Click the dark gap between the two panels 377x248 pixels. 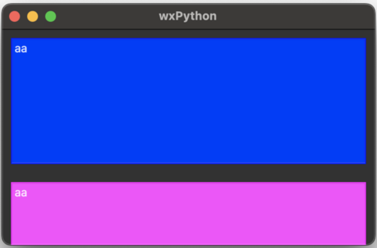(188, 173)
